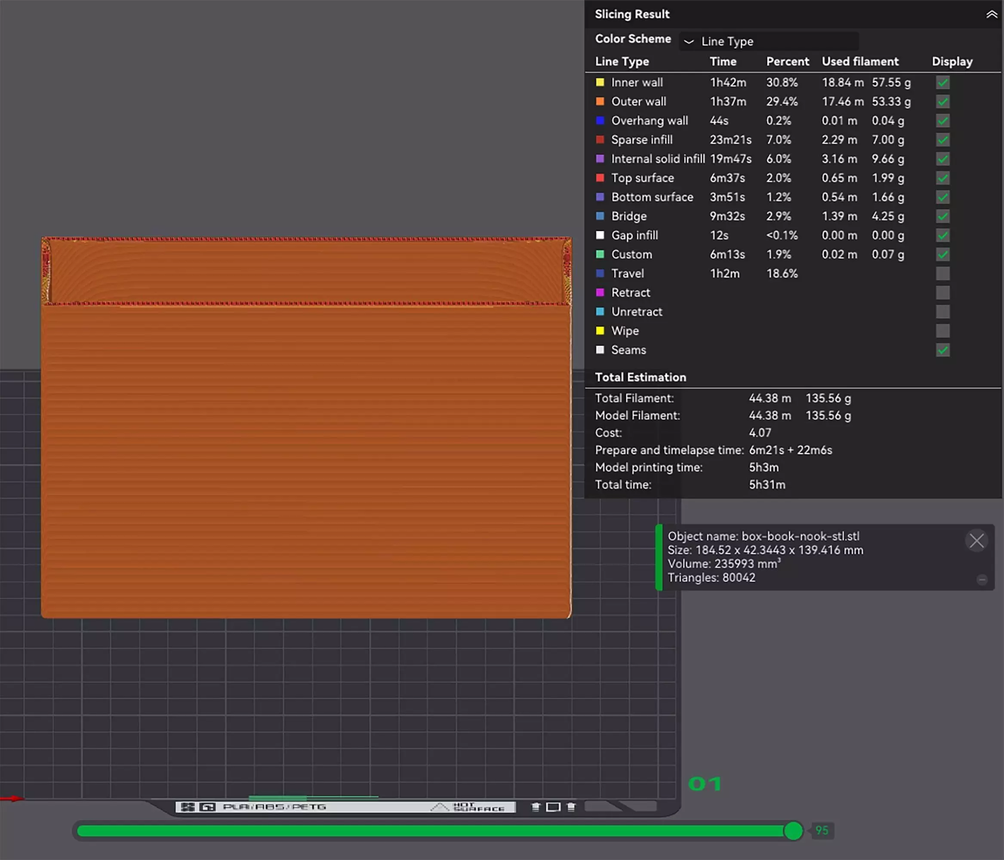This screenshot has width=1004, height=860.
Task: Select plate 01 label on the bed
Action: tap(705, 784)
